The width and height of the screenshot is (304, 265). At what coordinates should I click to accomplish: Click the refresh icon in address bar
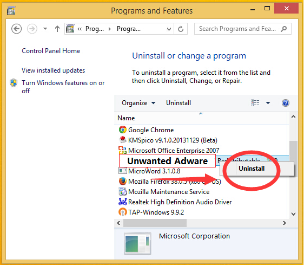click(181, 29)
